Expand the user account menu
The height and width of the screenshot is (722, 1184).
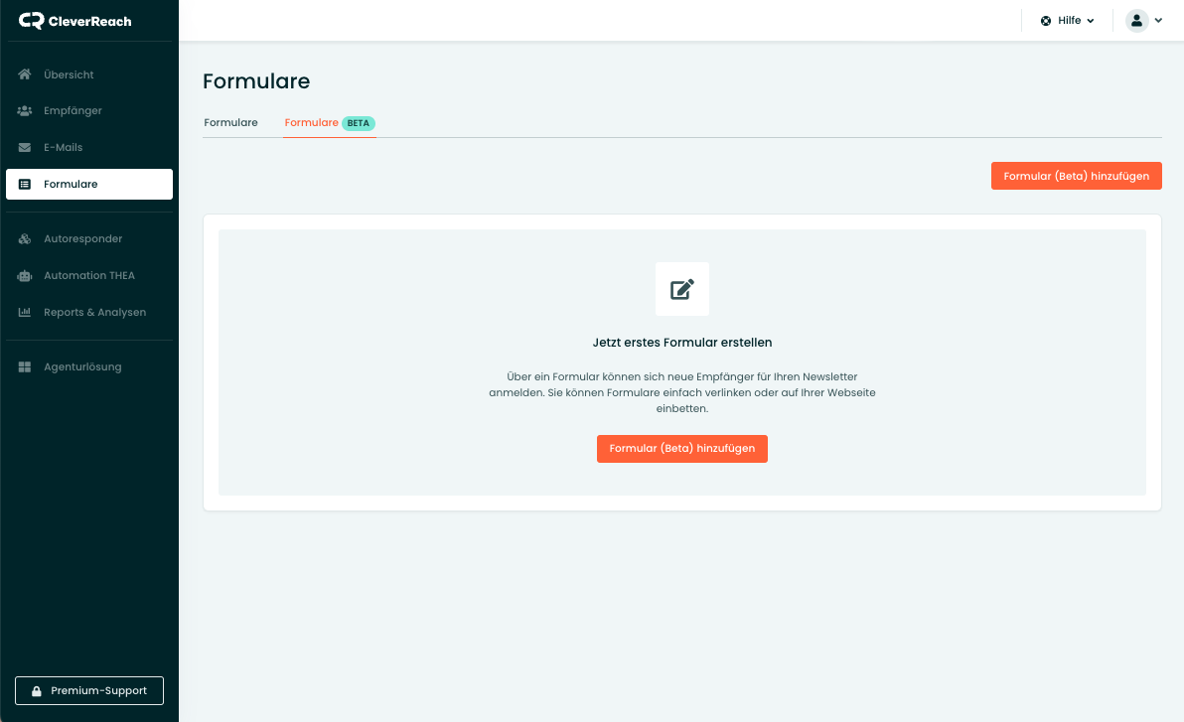(x=1158, y=21)
